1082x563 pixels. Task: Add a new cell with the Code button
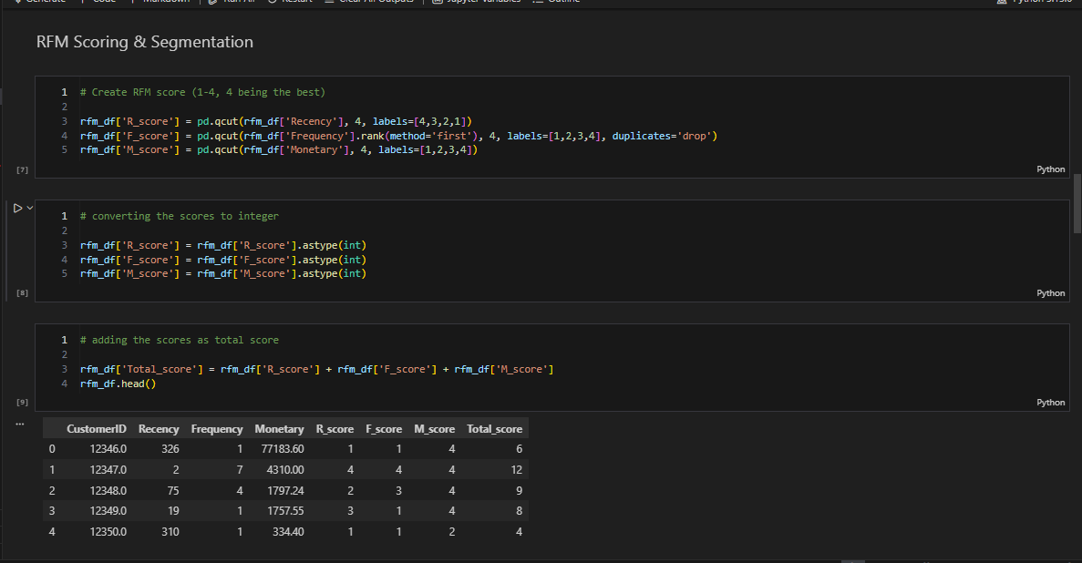(x=103, y=3)
